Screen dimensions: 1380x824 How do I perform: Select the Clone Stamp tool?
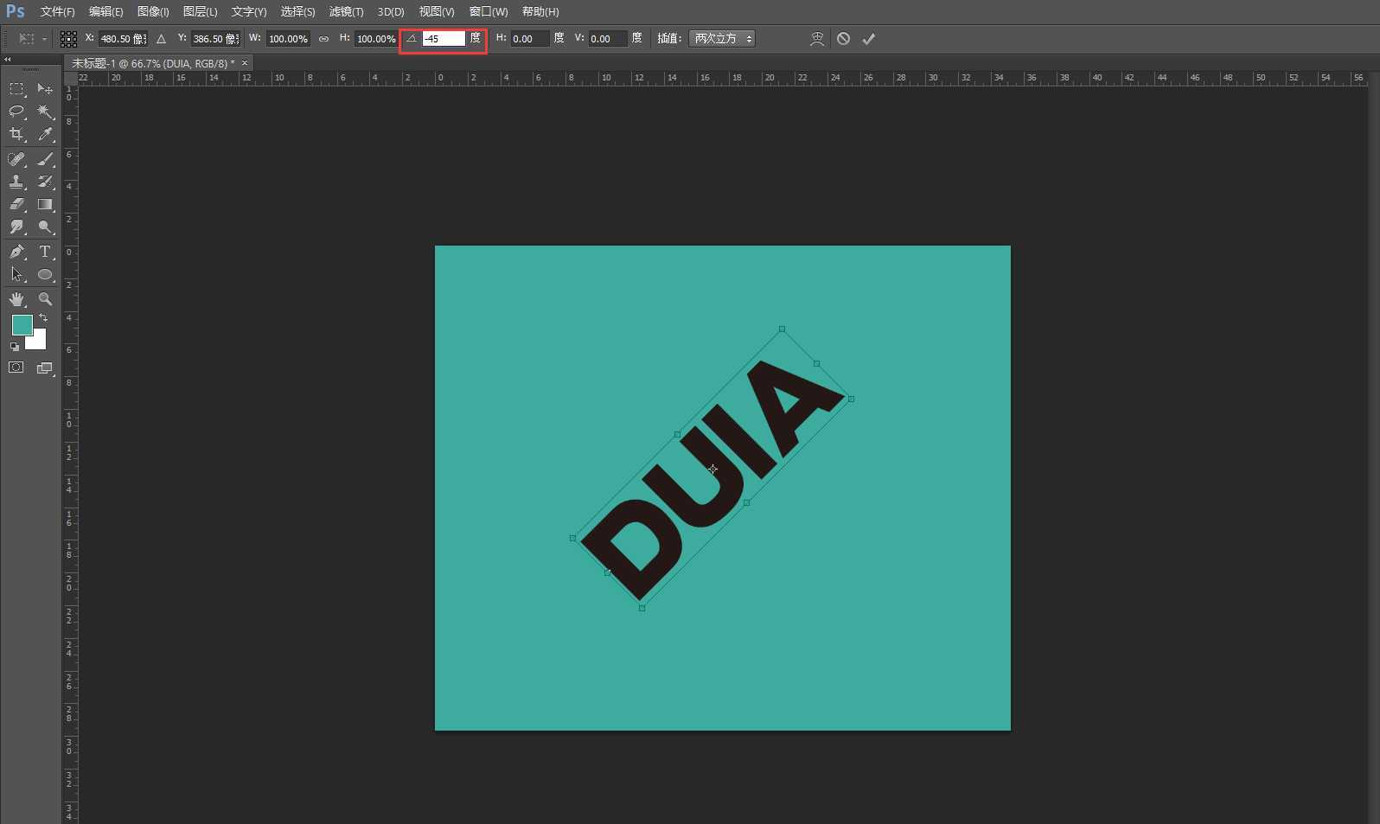(16, 182)
